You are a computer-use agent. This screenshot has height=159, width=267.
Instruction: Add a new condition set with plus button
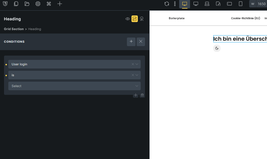pyautogui.click(x=131, y=42)
